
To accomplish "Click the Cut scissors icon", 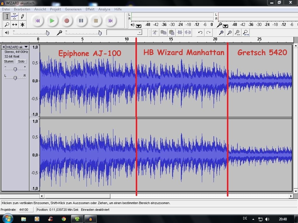I will coord(155,33).
